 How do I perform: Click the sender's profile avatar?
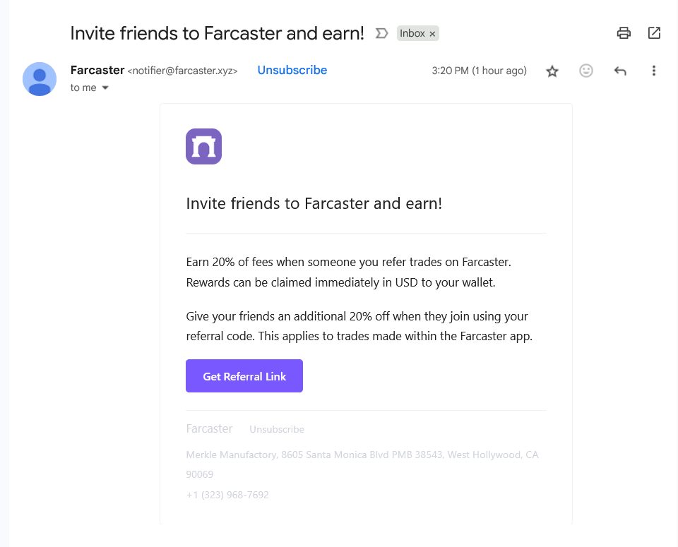tap(40, 78)
